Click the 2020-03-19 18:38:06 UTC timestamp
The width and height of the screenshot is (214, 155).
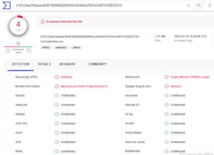190,37
